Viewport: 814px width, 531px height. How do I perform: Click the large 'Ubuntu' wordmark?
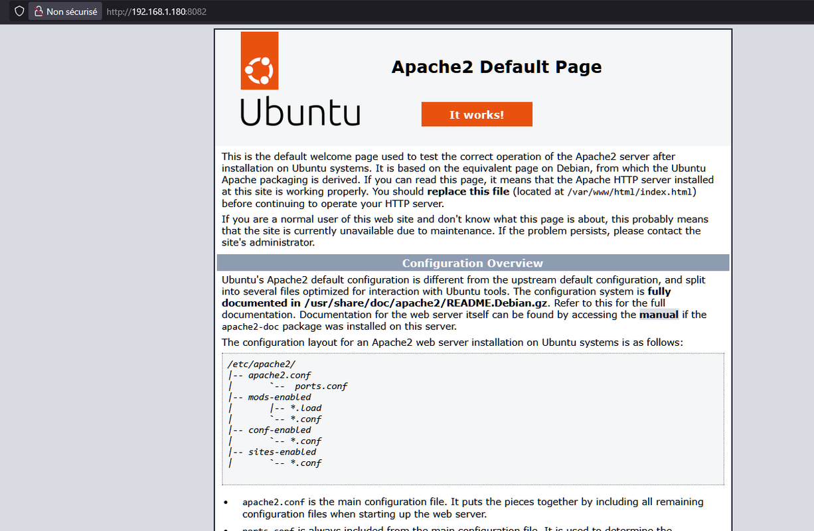click(299, 112)
